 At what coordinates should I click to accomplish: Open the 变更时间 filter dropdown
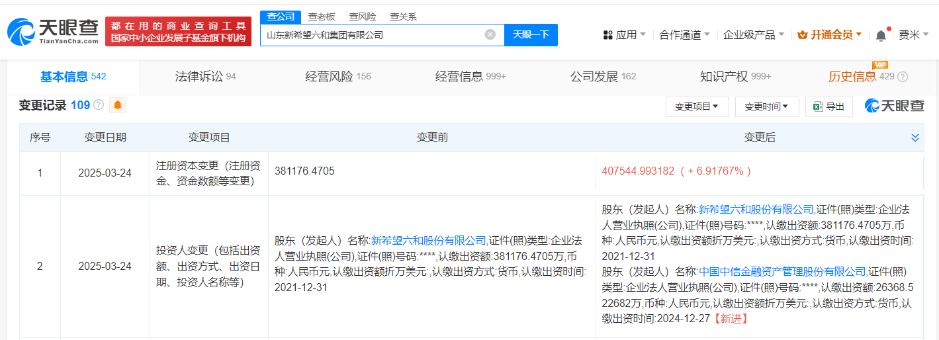[767, 106]
